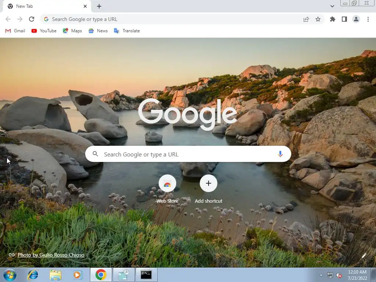Select the New Tab tab
The height and width of the screenshot is (282, 376).
coord(47,6)
